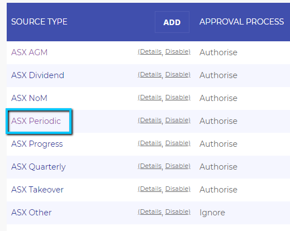Disable the ASX Takeover source
Image resolution: width=290 pixels, height=231 pixels.
[x=177, y=189]
